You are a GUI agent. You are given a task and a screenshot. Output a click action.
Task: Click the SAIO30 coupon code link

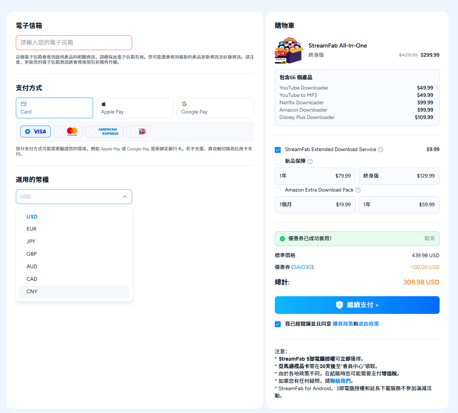(302, 267)
